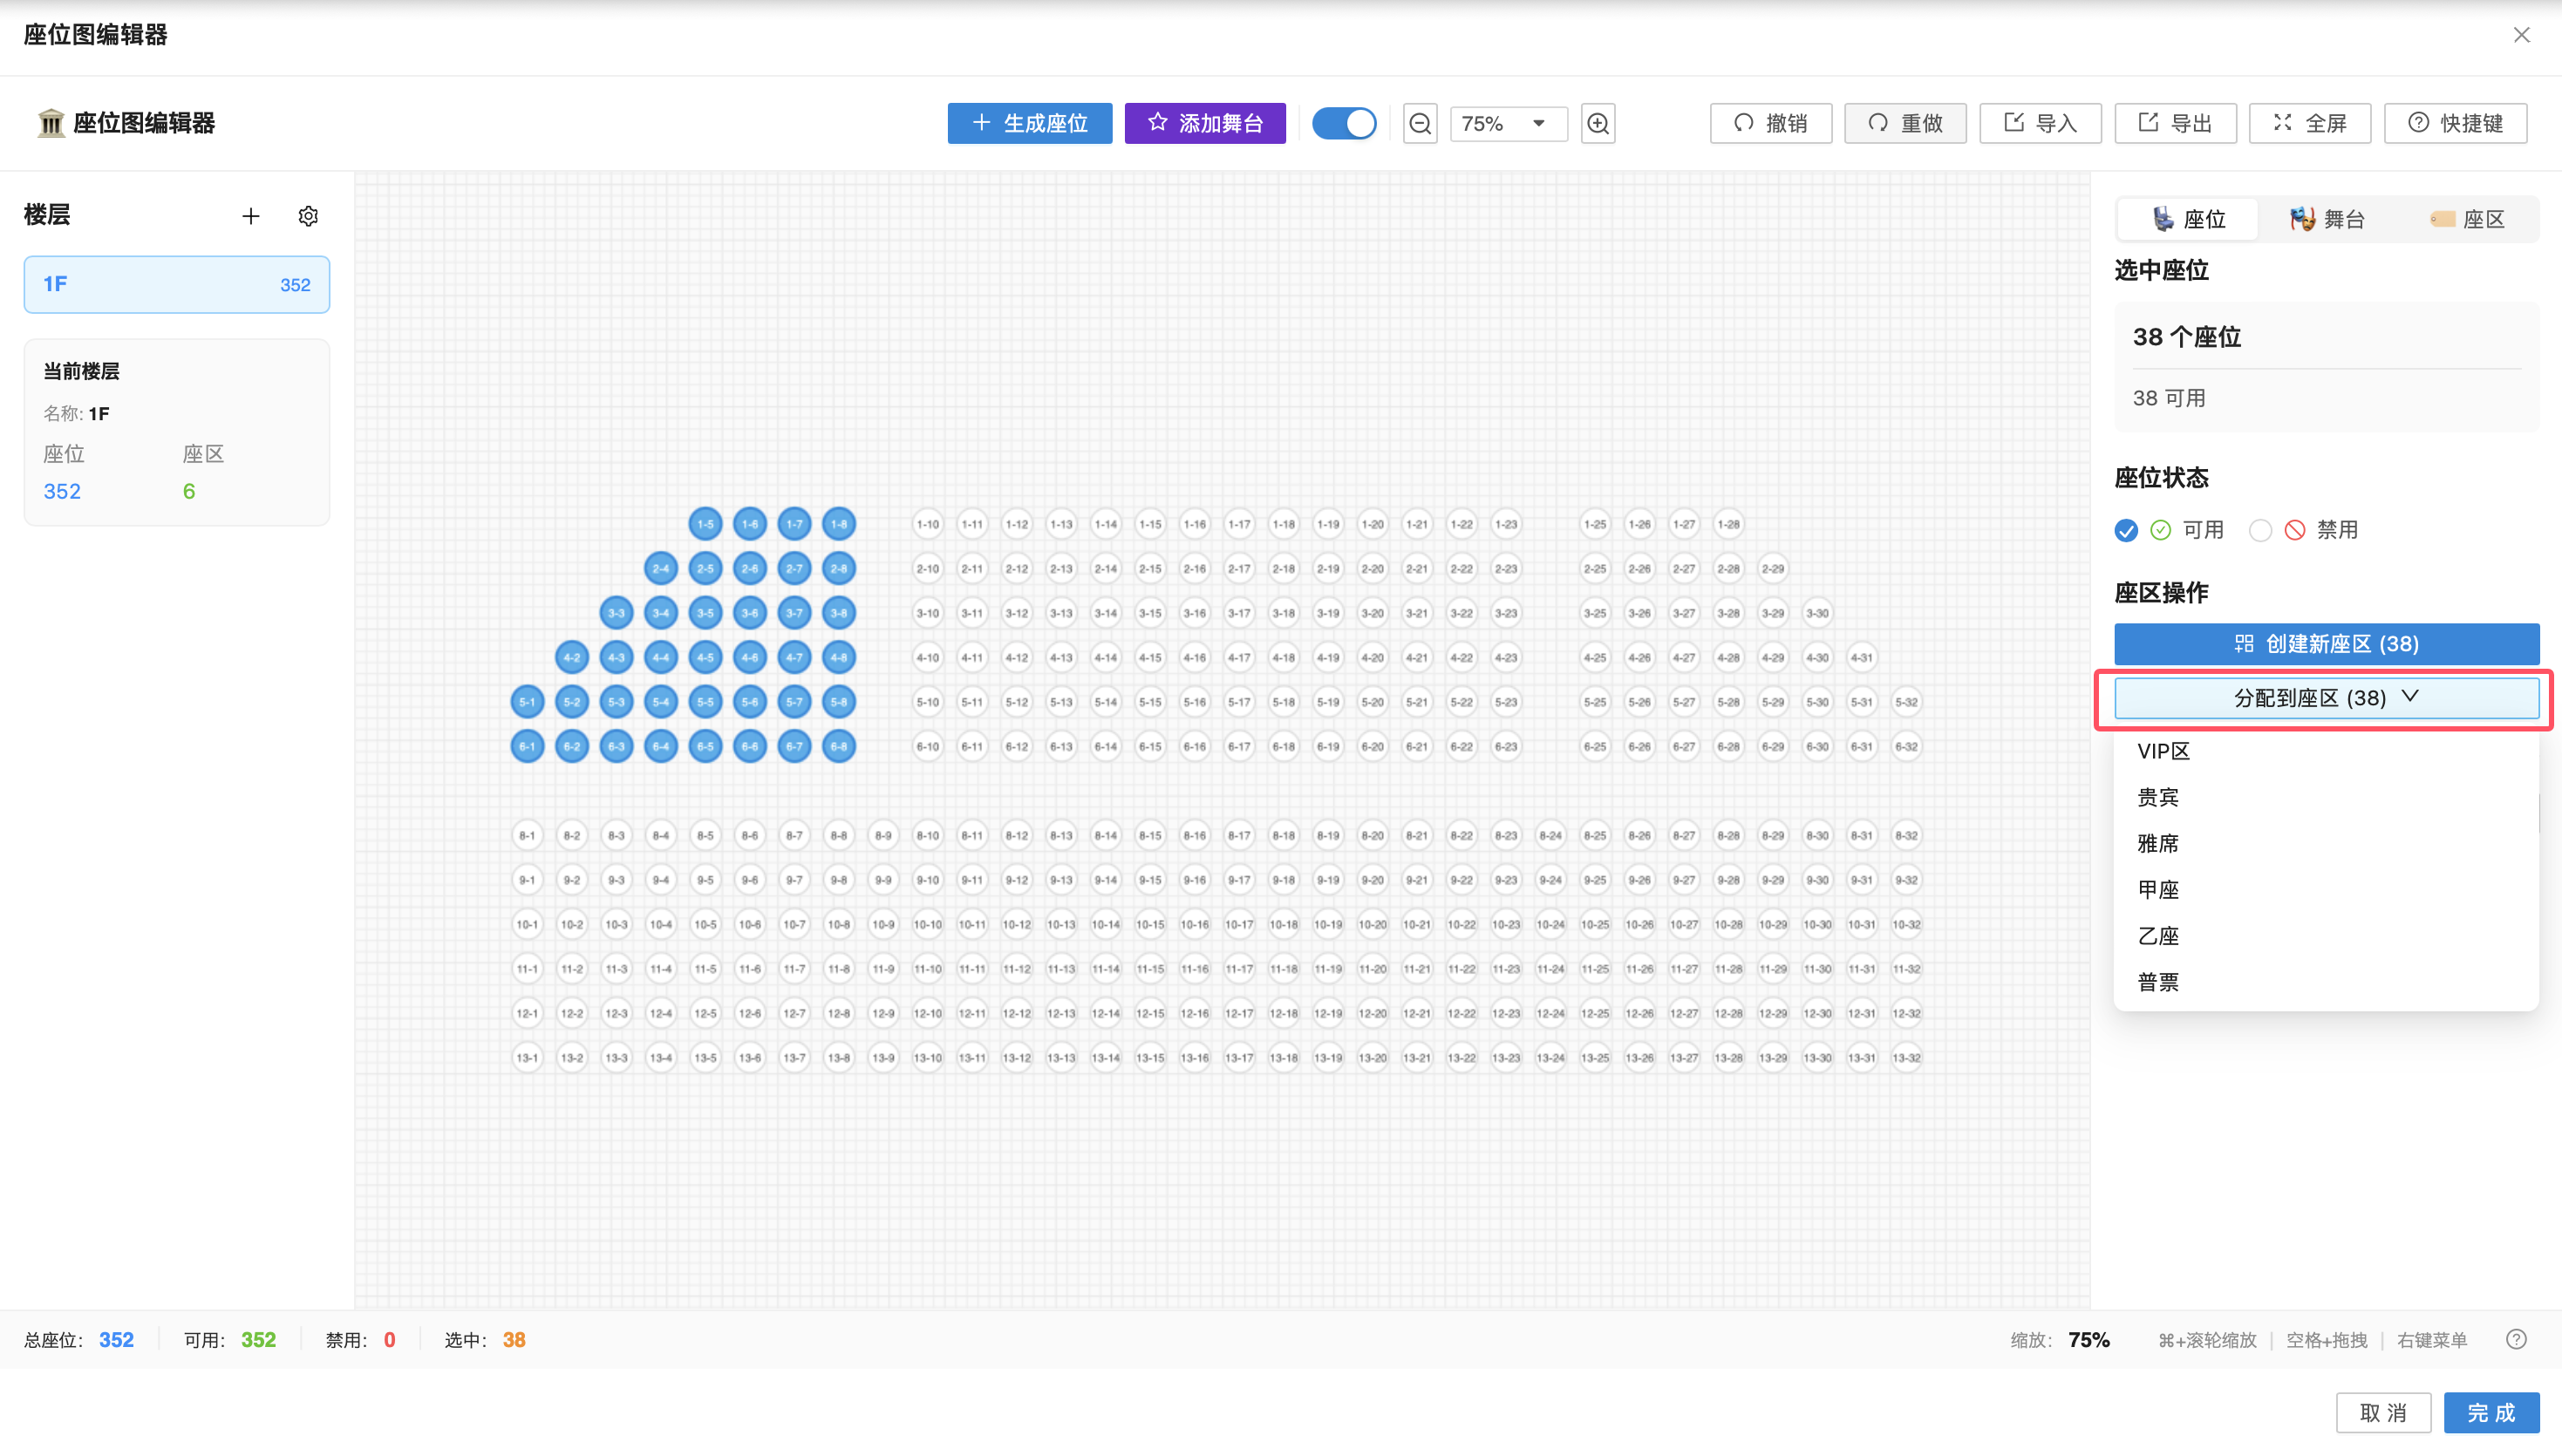Click help question icon in status bar
Viewport: 2562px width, 1456px height.
2516,1339
